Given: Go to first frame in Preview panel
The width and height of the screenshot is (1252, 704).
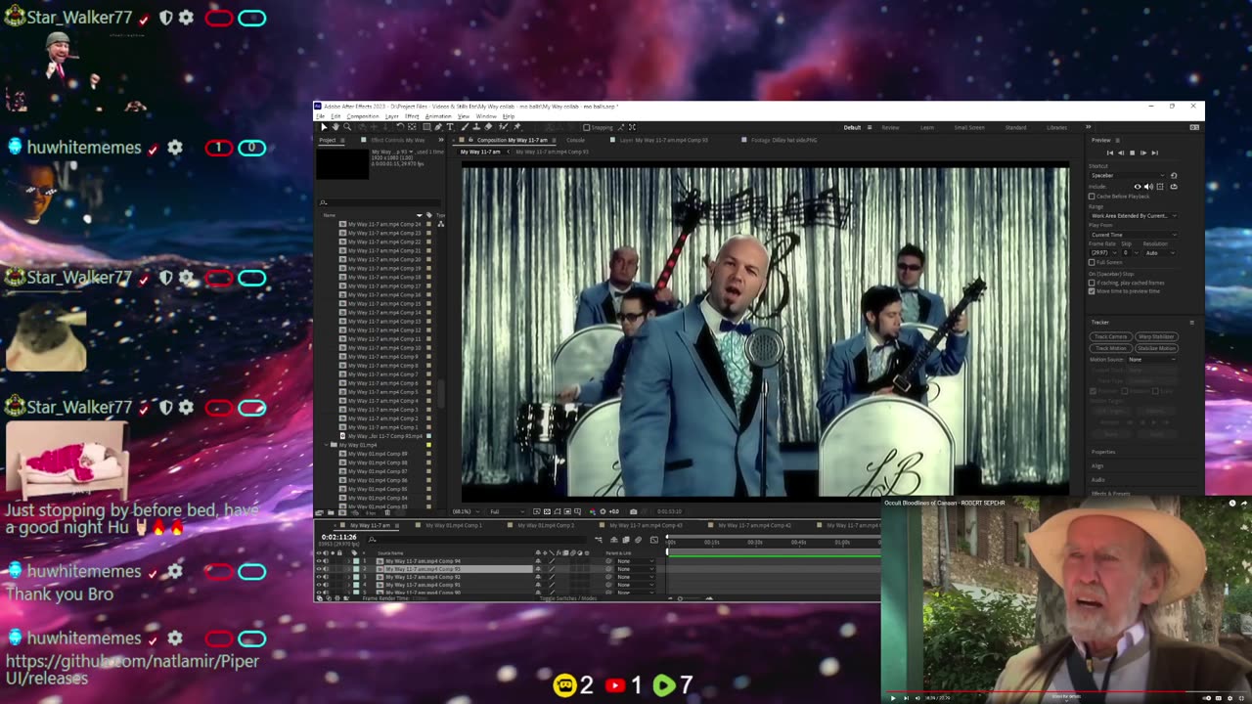Looking at the screenshot, I should 1110,153.
